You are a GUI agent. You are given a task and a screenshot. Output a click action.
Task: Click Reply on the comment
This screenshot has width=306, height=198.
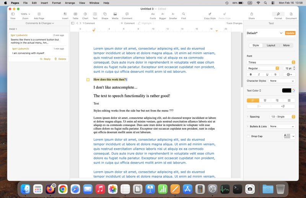(45, 59)
